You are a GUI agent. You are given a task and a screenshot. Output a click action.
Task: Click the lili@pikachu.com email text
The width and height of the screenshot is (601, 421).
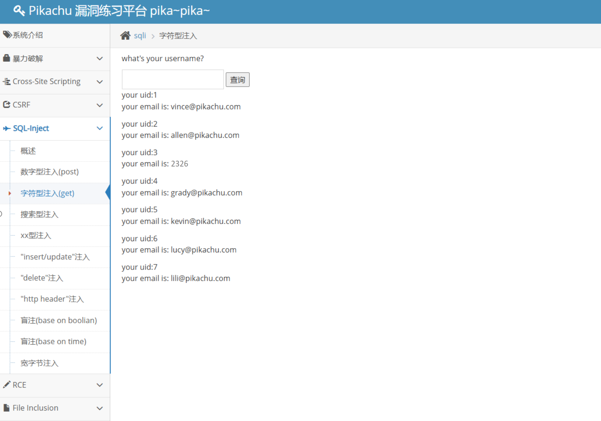(200, 278)
